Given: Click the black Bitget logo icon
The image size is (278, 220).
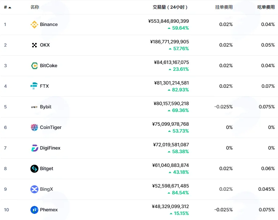Looking at the screenshot, I should tap(34, 169).
